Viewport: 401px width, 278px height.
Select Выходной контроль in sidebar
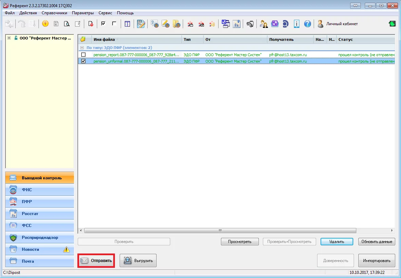click(x=40, y=178)
